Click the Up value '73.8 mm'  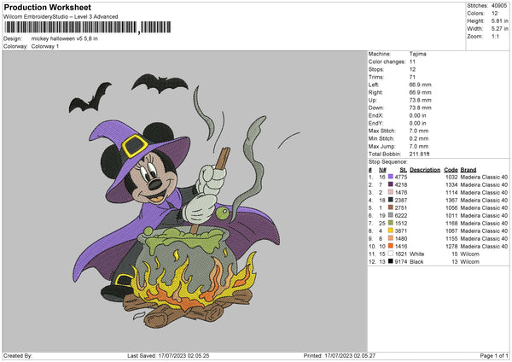tap(420, 100)
